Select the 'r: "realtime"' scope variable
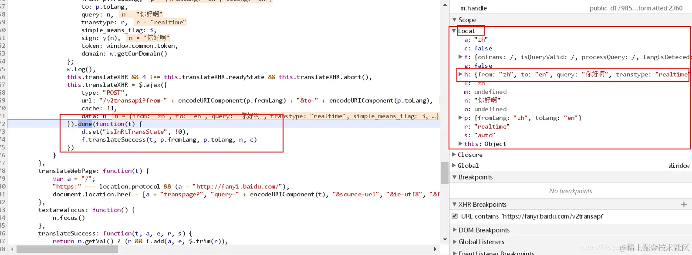Image resolution: width=692 pixels, height=255 pixels. click(486, 126)
